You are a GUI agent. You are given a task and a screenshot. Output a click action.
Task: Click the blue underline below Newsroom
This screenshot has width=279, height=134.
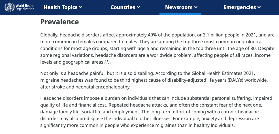coord(180,14)
